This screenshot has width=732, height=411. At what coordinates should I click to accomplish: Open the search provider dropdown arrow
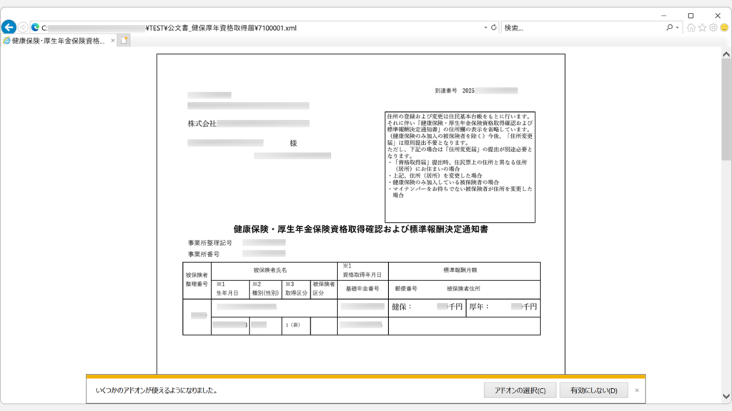click(678, 27)
